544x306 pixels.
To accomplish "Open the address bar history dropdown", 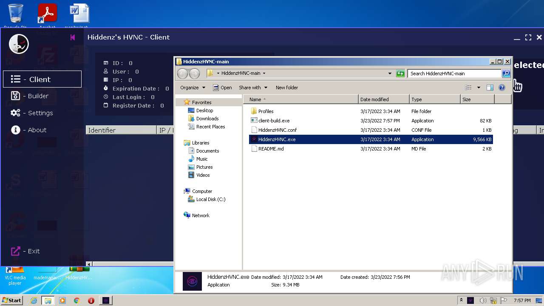I will point(390,74).
